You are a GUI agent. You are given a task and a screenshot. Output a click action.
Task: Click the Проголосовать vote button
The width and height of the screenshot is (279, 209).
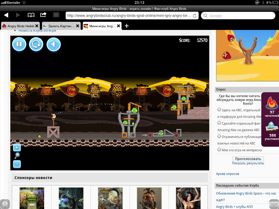pos(248,159)
